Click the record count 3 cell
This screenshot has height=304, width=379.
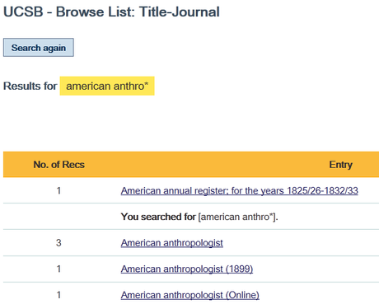(x=58, y=243)
